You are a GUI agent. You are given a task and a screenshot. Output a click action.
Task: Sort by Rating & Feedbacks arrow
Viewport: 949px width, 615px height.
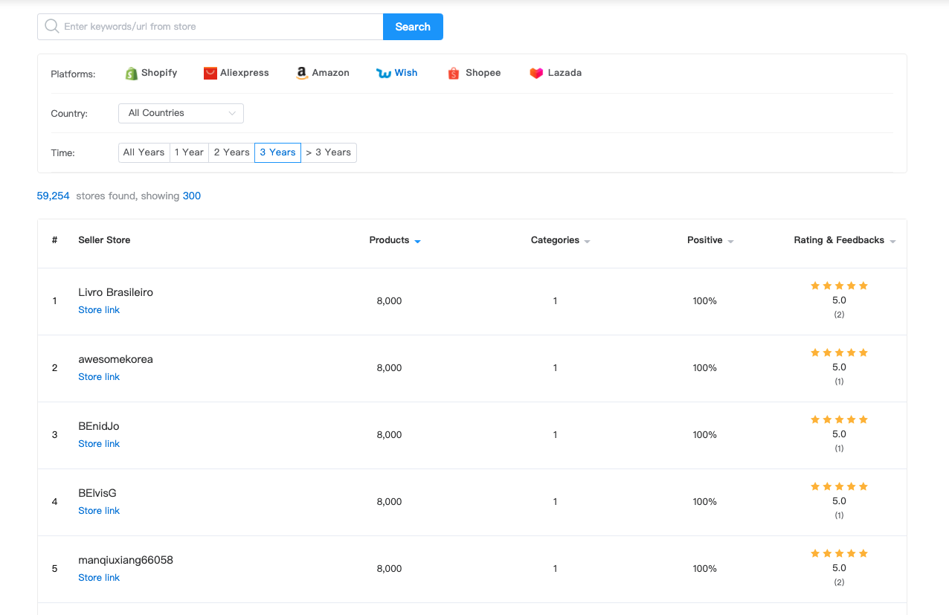892,242
